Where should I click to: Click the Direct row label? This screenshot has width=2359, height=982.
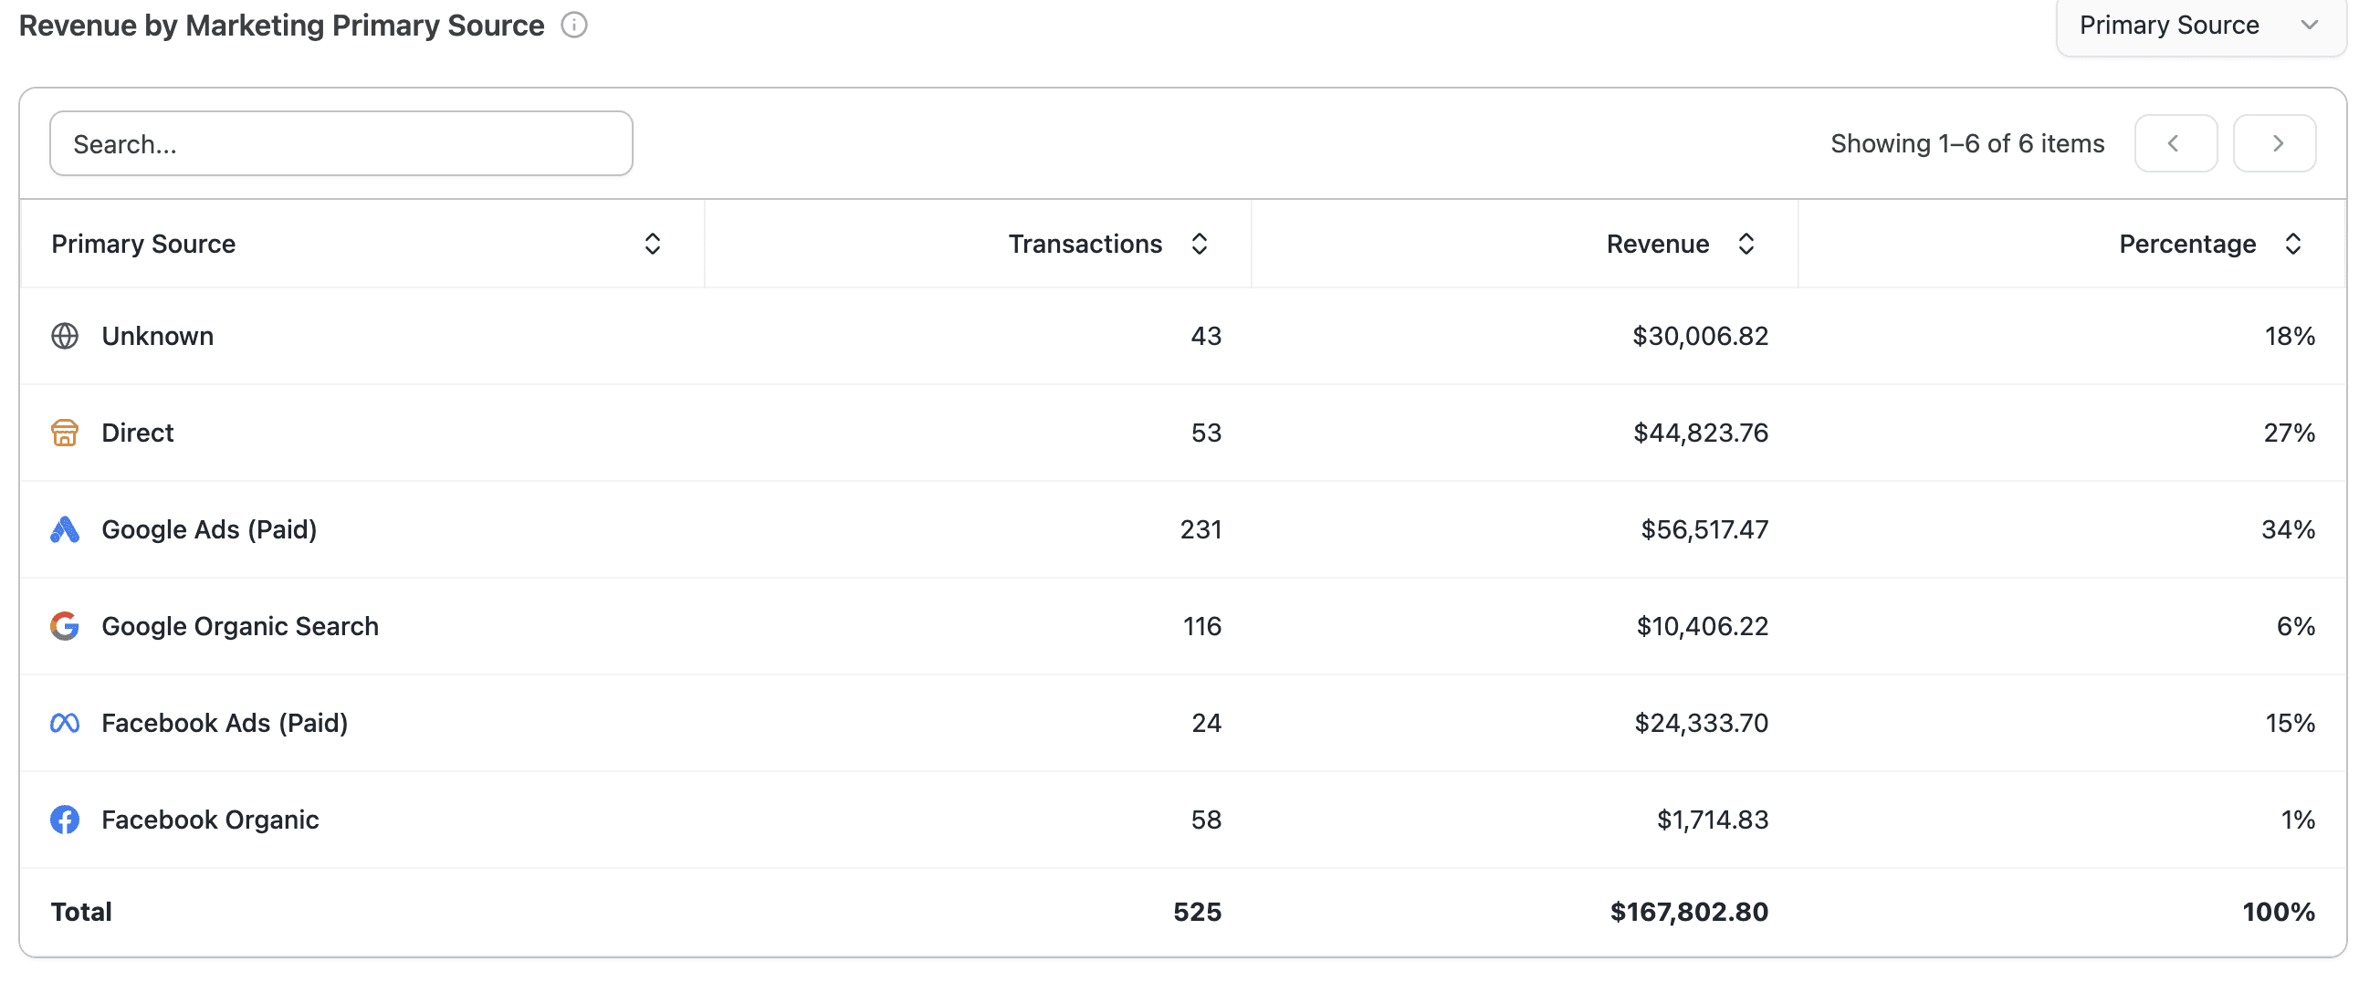(x=137, y=433)
